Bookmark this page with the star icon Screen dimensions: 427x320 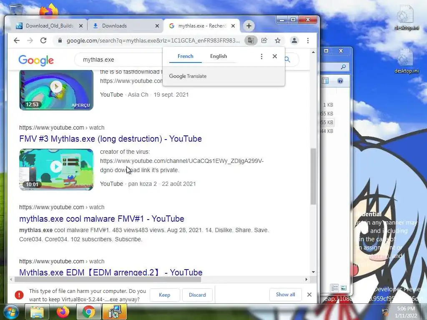click(x=277, y=40)
